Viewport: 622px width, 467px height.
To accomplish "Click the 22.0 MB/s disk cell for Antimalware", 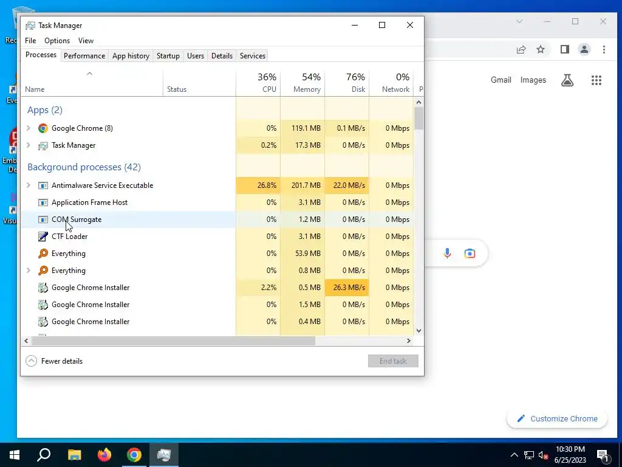I will point(347,185).
